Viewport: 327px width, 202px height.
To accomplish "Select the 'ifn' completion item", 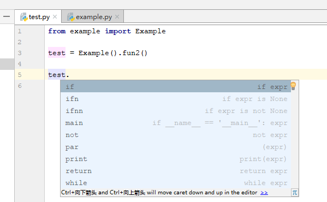I will [176, 99].
